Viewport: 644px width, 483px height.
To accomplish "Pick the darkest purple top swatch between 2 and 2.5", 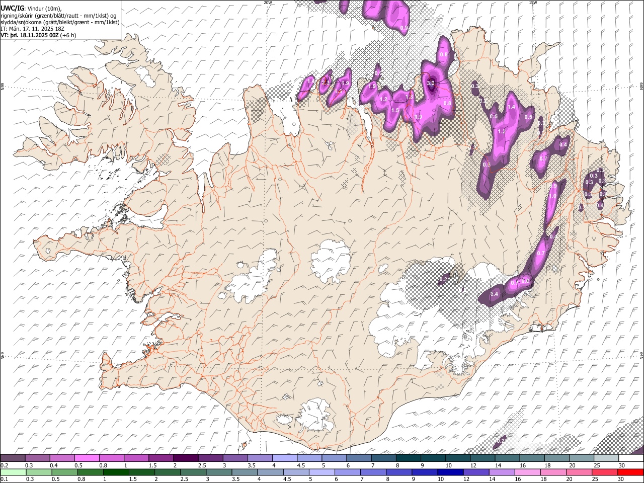I will click(185, 458).
